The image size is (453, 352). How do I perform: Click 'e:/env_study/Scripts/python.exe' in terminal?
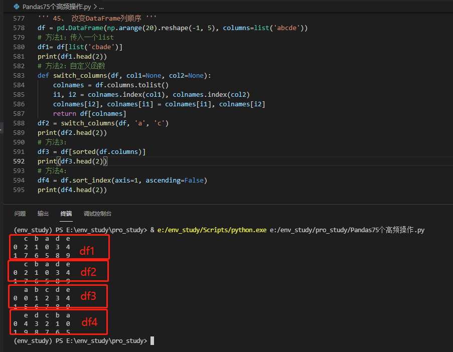(x=212, y=230)
